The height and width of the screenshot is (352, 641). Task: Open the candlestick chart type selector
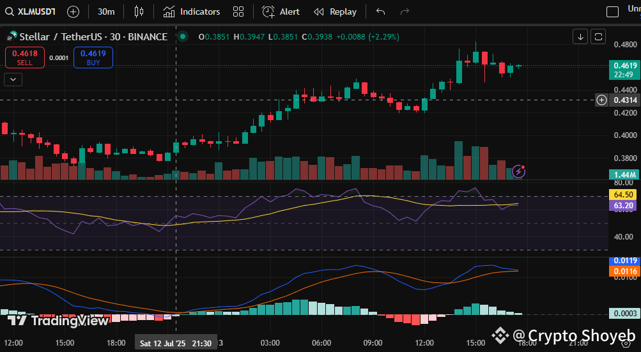(x=139, y=11)
